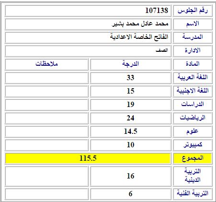The width and height of the screenshot is (216, 202).
Task: Click the كمبيوتر score 10
Action: click(x=130, y=145)
